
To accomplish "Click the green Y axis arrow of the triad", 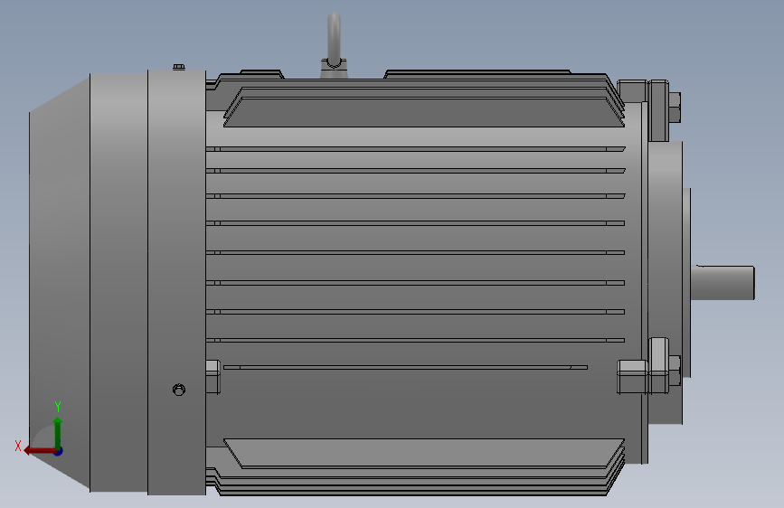I will tap(58, 432).
